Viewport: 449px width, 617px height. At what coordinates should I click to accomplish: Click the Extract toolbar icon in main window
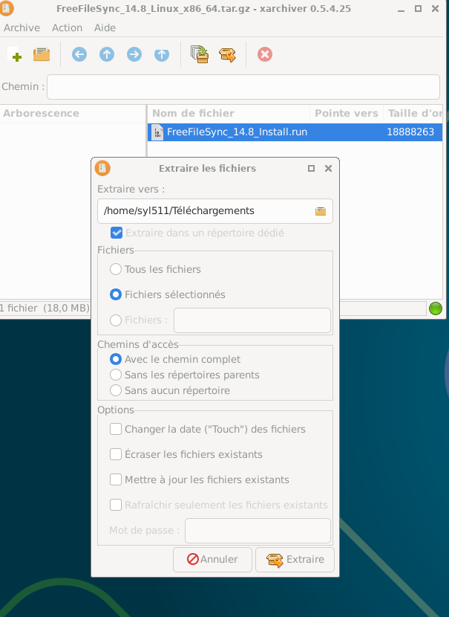tap(227, 54)
